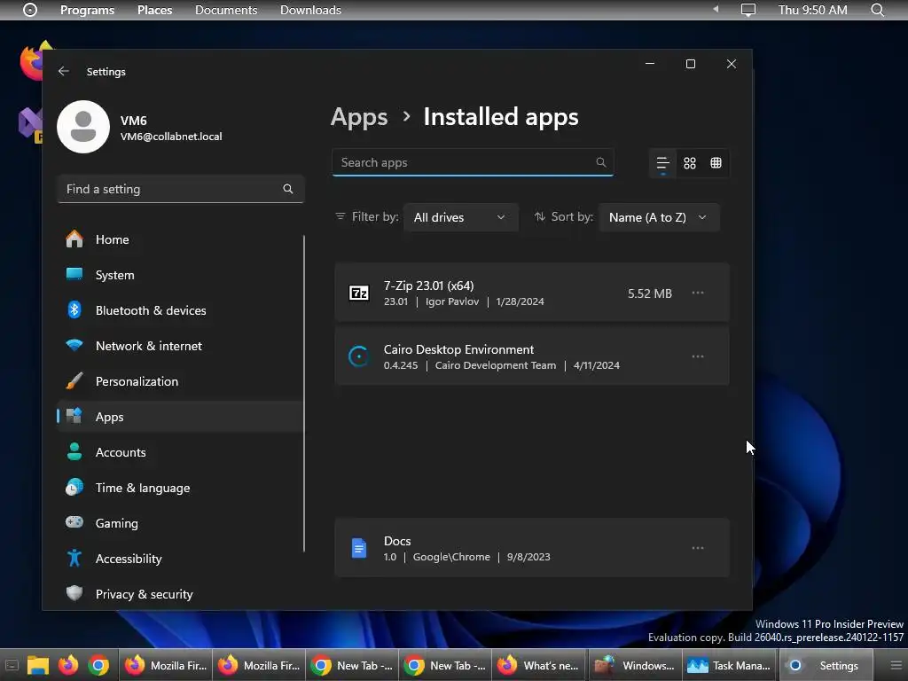The width and height of the screenshot is (908, 681).
Task: Open System settings
Action: point(180,275)
